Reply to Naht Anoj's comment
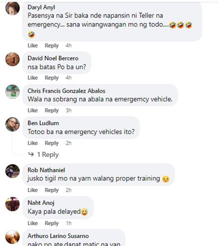The image size is (218, 246). coord(52,223)
